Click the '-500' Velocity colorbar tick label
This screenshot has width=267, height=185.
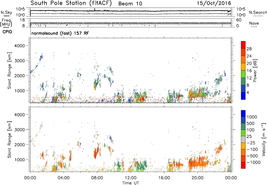pos(252,156)
